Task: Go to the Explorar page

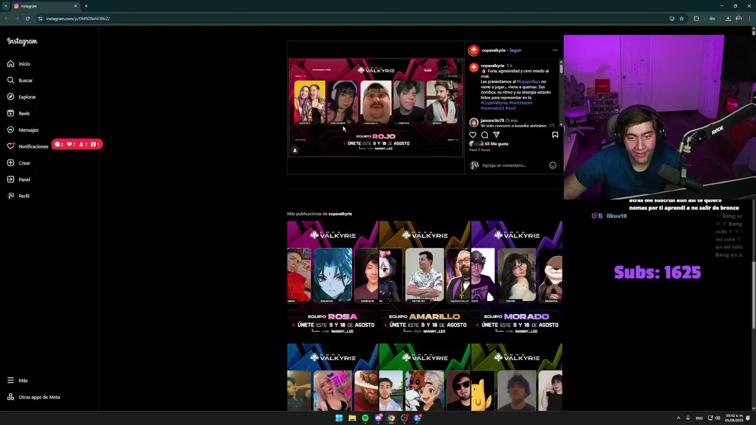Action: [21, 97]
